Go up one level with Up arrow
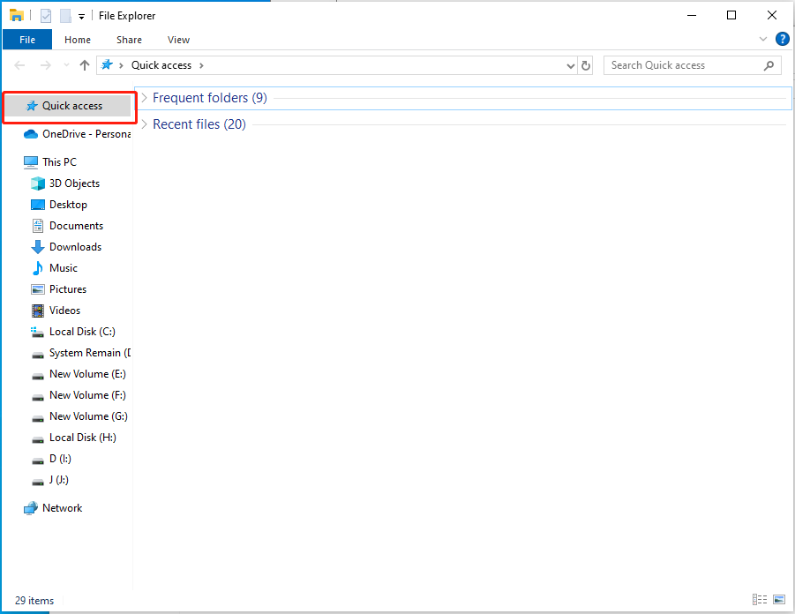This screenshot has height=614, width=795. [85, 65]
